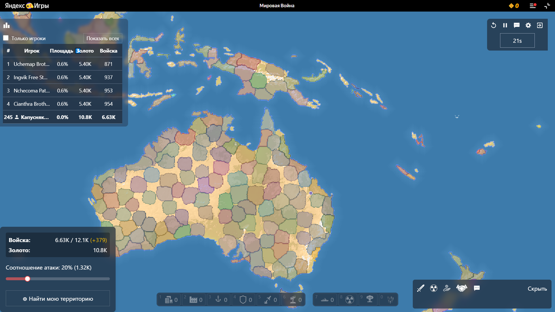555x312 pixels.
Task: Open the chat from the top control panel
Action: 517,25
